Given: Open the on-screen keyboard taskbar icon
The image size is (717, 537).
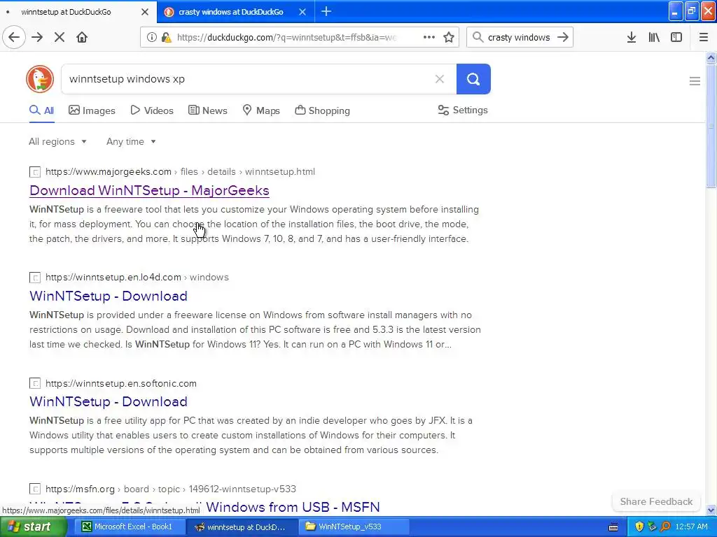Looking at the screenshot, I should tap(613, 527).
